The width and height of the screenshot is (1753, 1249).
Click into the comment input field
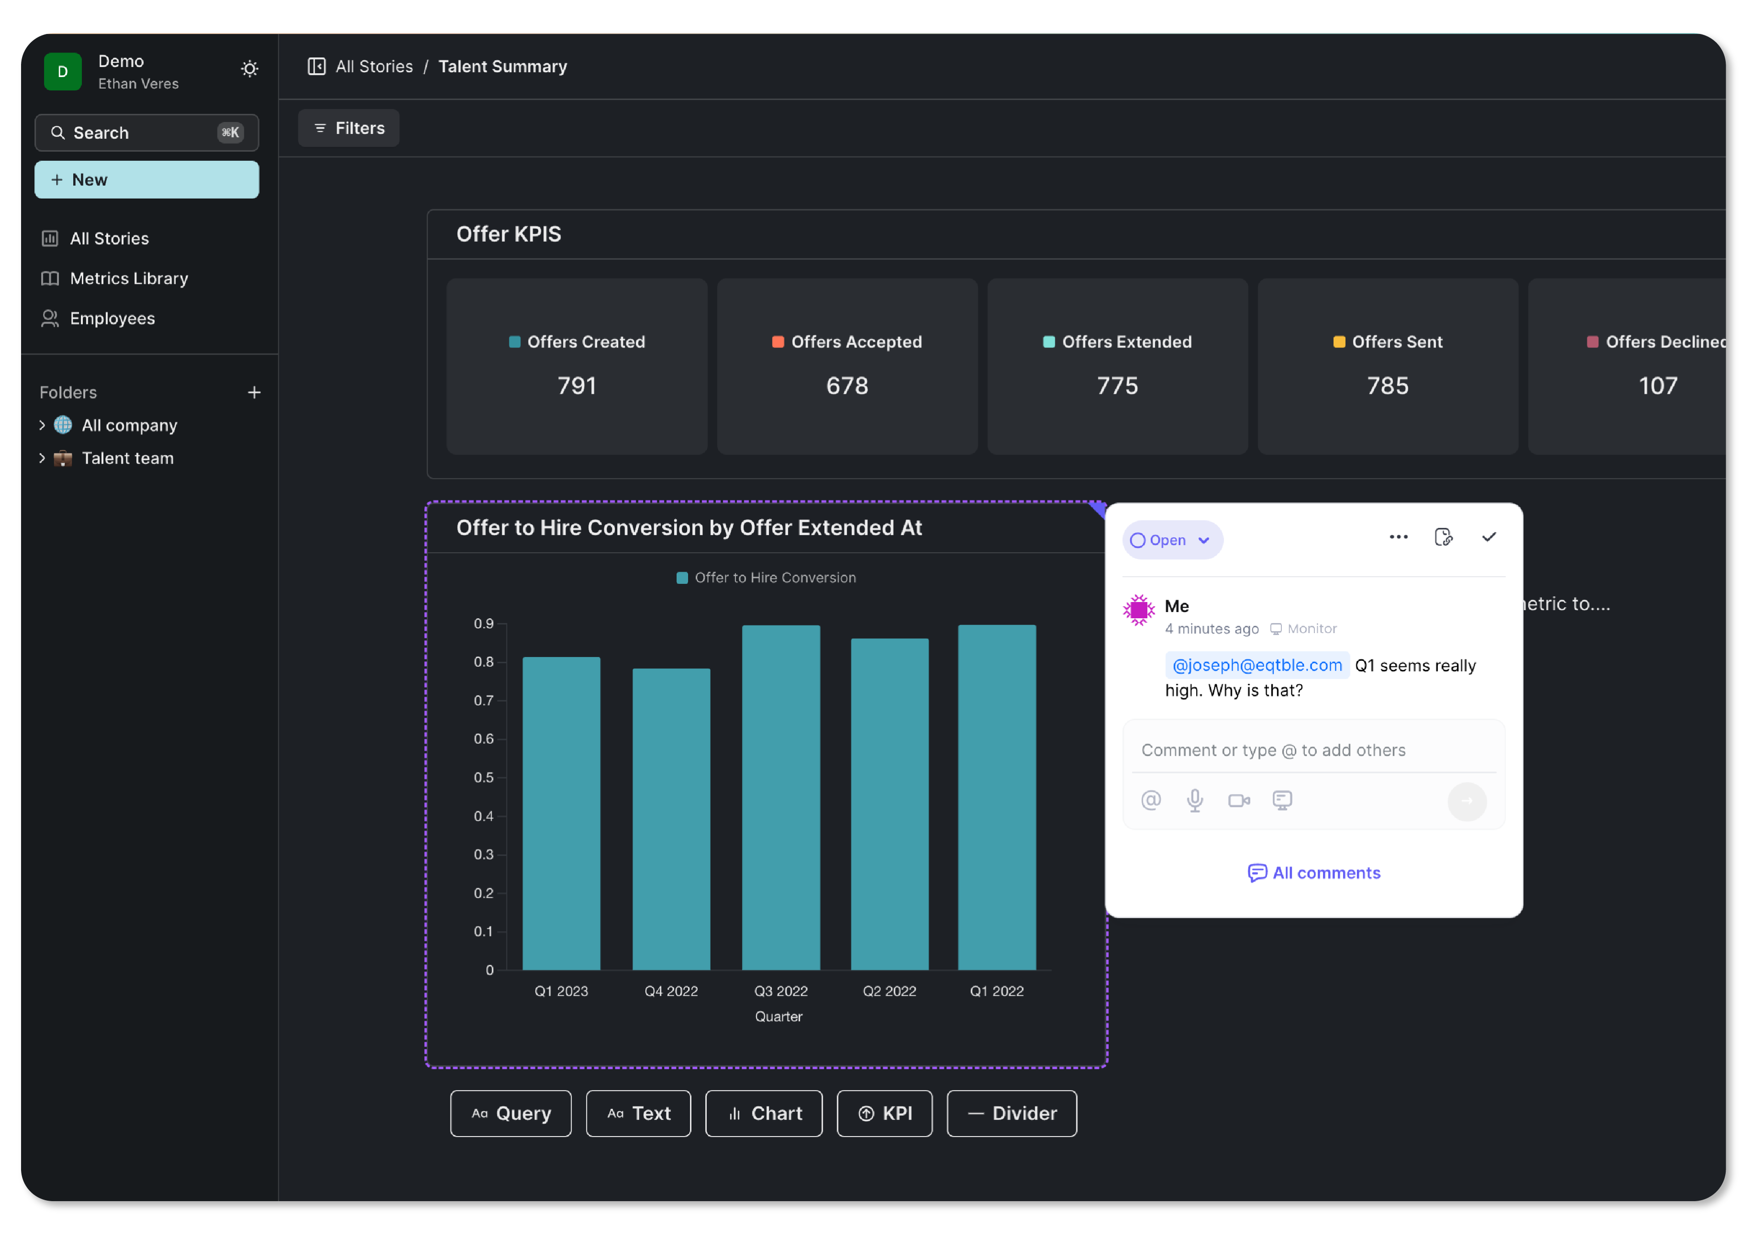pos(1308,751)
